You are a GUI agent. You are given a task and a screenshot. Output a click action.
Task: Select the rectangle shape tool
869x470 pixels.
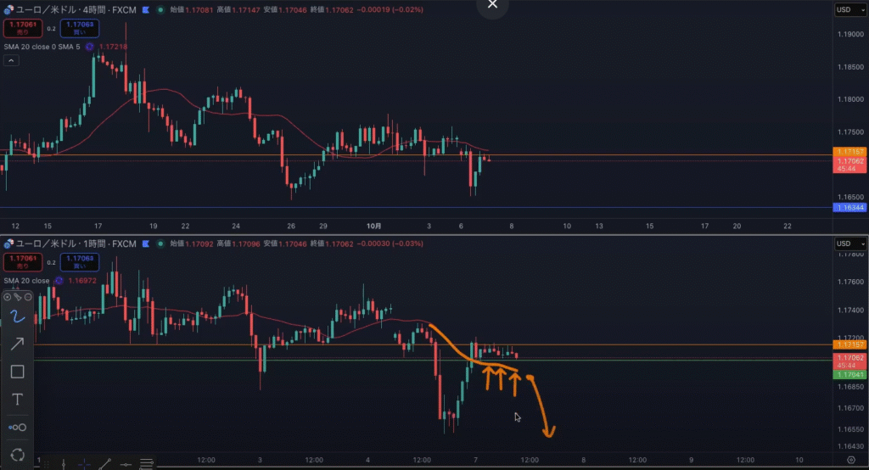click(x=17, y=372)
